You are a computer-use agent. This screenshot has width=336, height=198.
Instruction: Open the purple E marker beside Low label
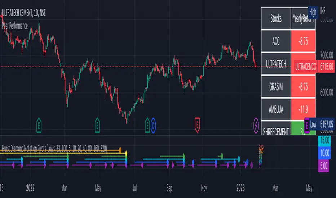point(307,125)
